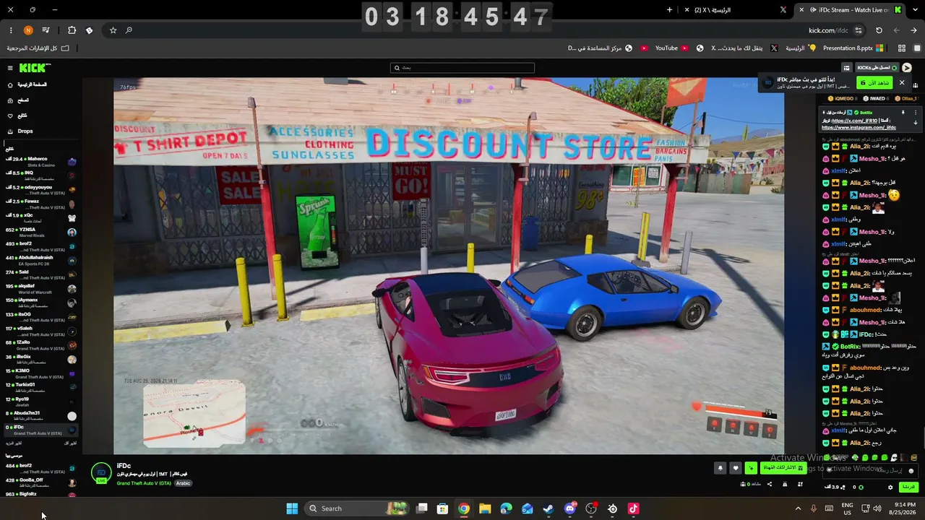925x520 pixels.
Task: Click the get KICKs button
Action: (x=877, y=68)
